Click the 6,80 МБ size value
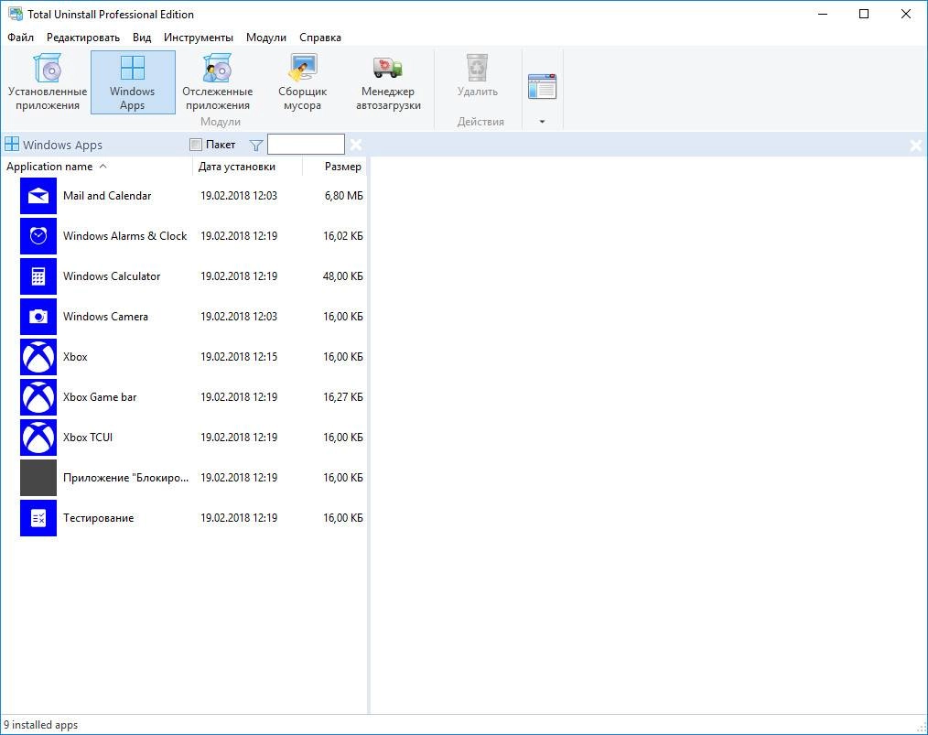The image size is (928, 735). pos(343,196)
